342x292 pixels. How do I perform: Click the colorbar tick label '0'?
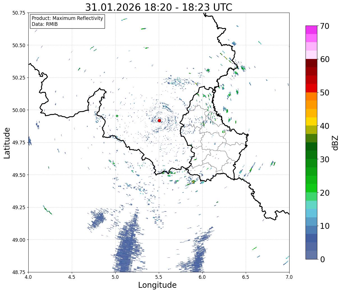pos(322,259)
